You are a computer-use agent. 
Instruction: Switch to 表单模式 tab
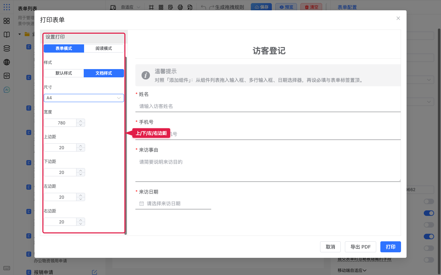tap(64, 48)
